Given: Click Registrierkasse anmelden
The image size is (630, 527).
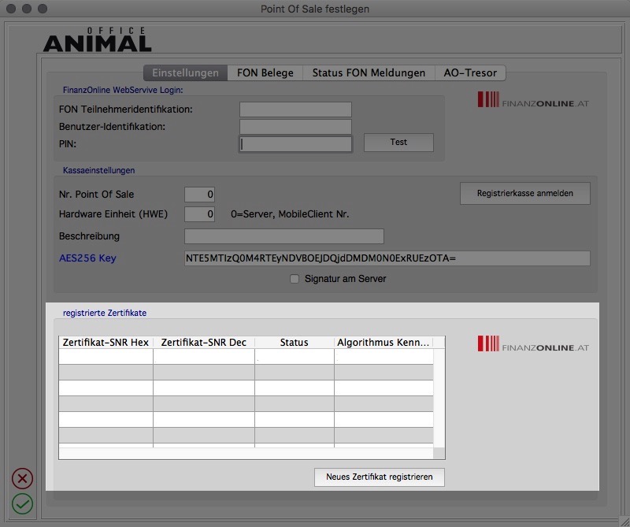Looking at the screenshot, I should [x=524, y=193].
